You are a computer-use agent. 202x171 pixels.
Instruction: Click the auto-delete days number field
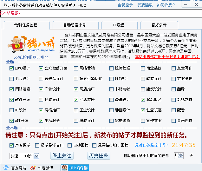pyautogui.click(x=176, y=156)
